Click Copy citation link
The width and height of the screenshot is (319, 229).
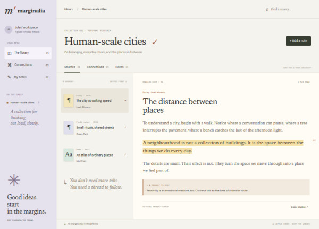299,207
